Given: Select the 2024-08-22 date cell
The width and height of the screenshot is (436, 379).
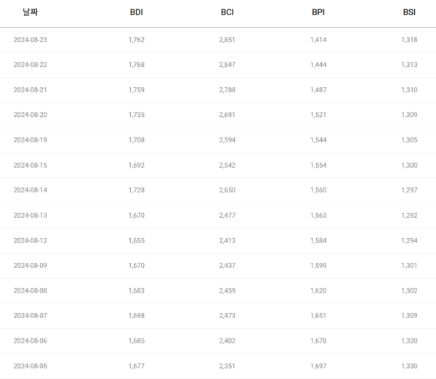Looking at the screenshot, I should point(30,65).
